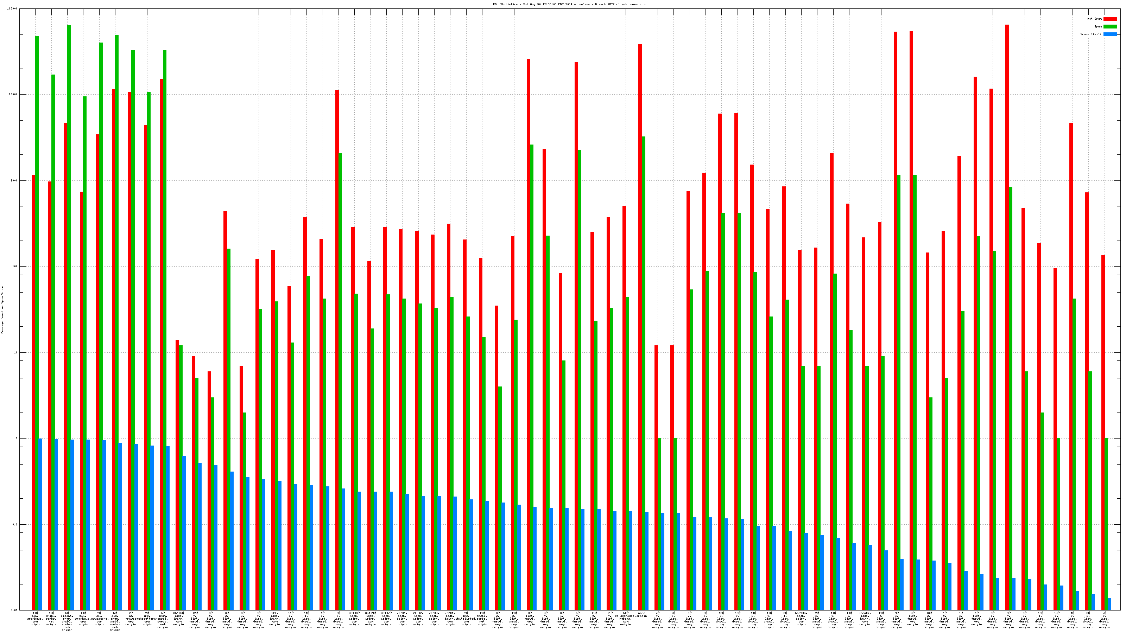Screen dimensions: 1126x633
Task: Click the 0.01 y-axis tick label
Action: pyautogui.click(x=14, y=610)
